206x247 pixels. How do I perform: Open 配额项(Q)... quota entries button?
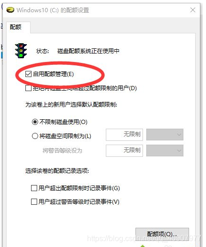[x=162, y=234]
